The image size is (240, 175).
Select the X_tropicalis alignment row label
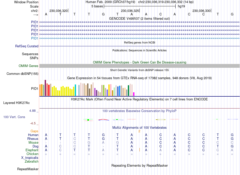coord(30,158)
